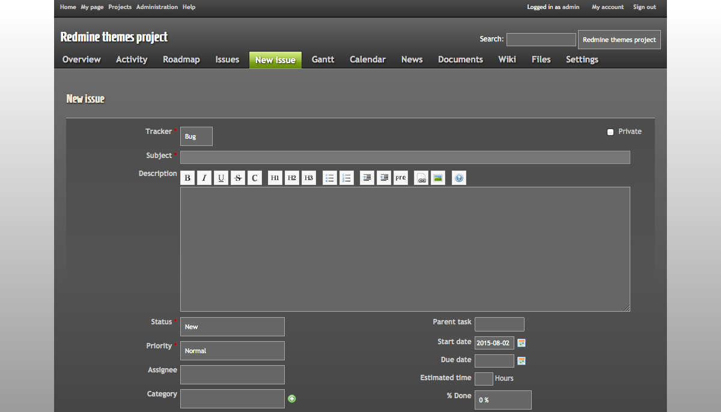Apply strikethrough formatting in description toolbar
The width and height of the screenshot is (721, 412).
(238, 178)
